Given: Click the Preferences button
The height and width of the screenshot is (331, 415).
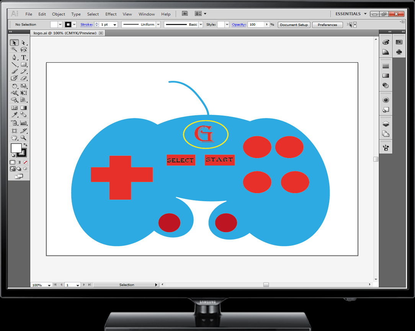Looking at the screenshot, I should tap(327, 25).
